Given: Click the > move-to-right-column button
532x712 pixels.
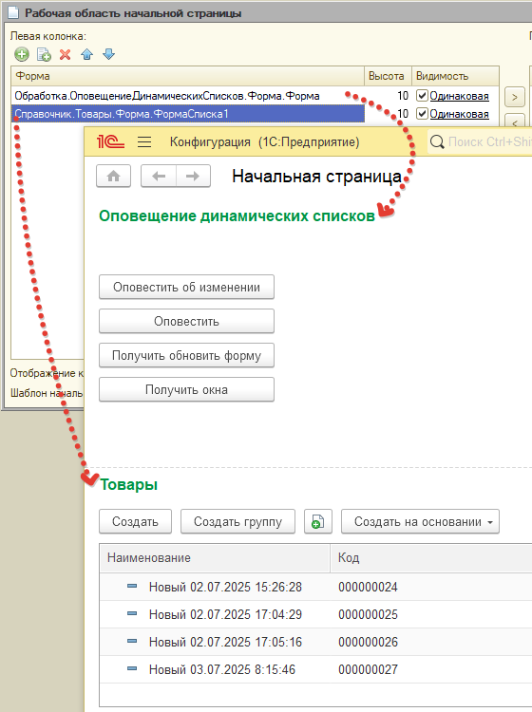Looking at the screenshot, I should pyautogui.click(x=515, y=97).
